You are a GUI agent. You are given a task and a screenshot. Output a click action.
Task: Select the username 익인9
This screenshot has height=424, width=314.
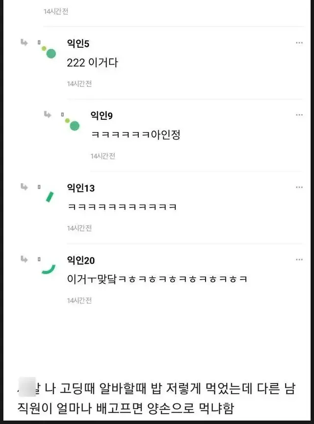[102, 115]
